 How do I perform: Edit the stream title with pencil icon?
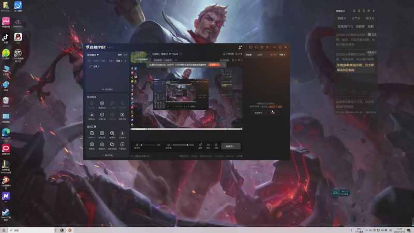pos(181,54)
